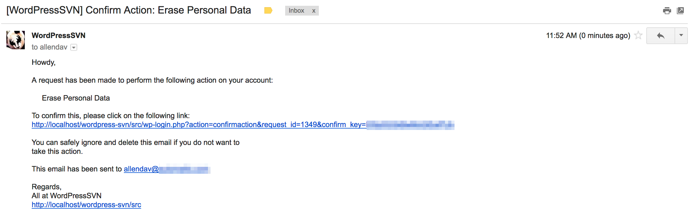Click the WordPressSVN sender avatar
The width and height of the screenshot is (693, 219).
16,40
